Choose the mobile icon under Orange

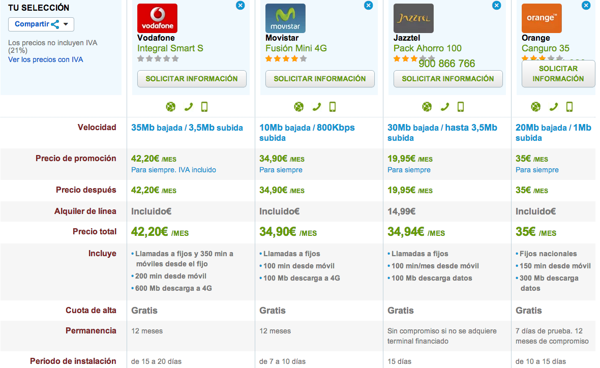569,107
